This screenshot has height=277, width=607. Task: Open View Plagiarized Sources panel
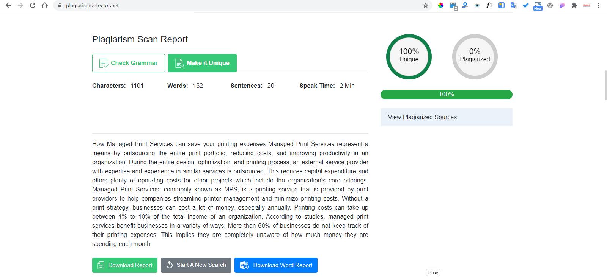point(447,117)
